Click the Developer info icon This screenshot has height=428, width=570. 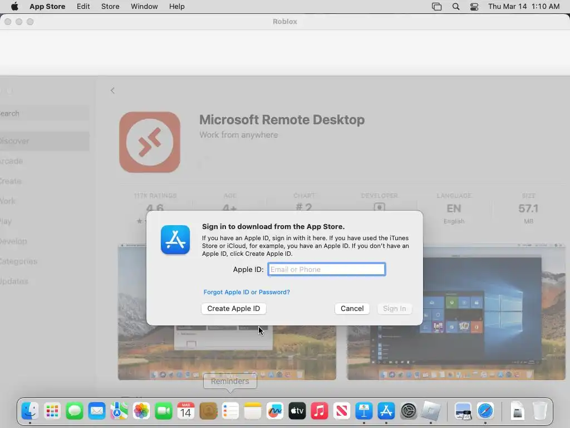(x=379, y=207)
